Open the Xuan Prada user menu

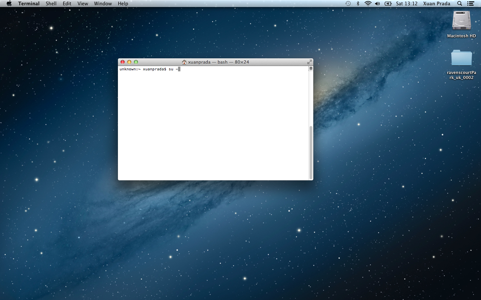coord(437,4)
